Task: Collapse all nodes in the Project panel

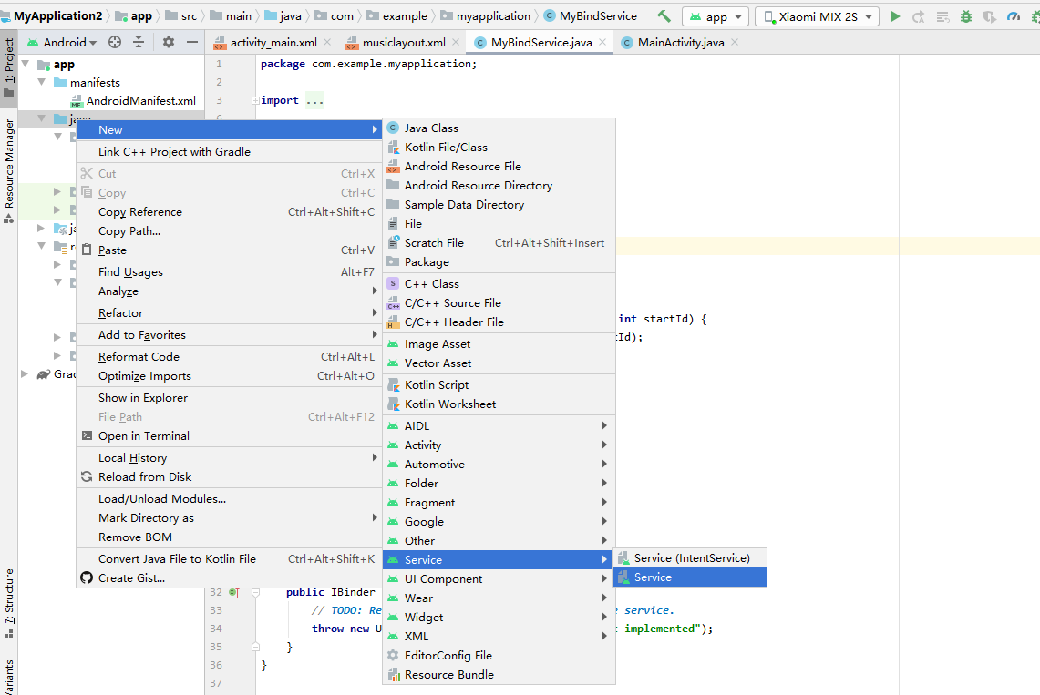Action: click(x=139, y=43)
